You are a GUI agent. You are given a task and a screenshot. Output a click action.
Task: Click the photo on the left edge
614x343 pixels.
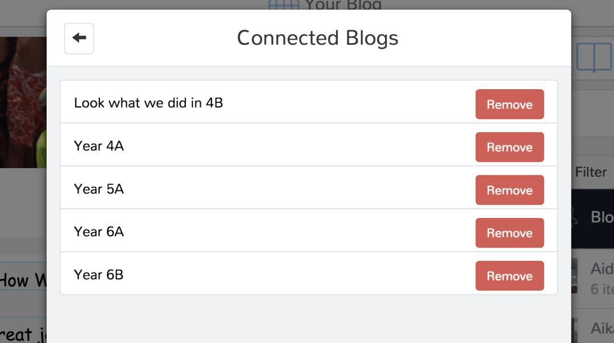point(23,102)
